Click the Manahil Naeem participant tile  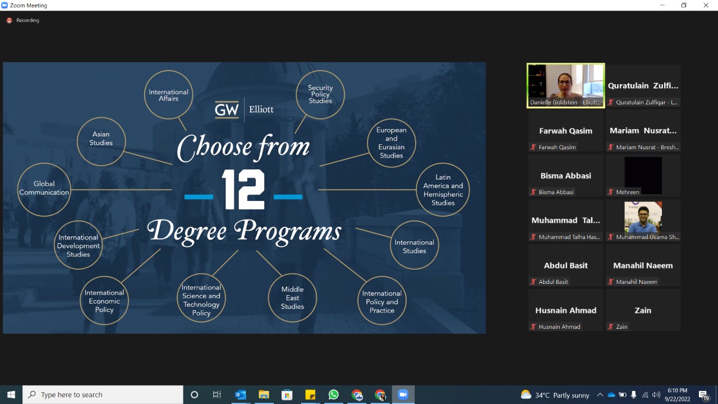643,265
